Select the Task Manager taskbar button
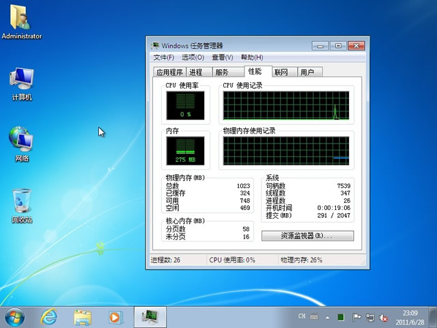Viewport: 437px width, 328px height. pos(150,317)
